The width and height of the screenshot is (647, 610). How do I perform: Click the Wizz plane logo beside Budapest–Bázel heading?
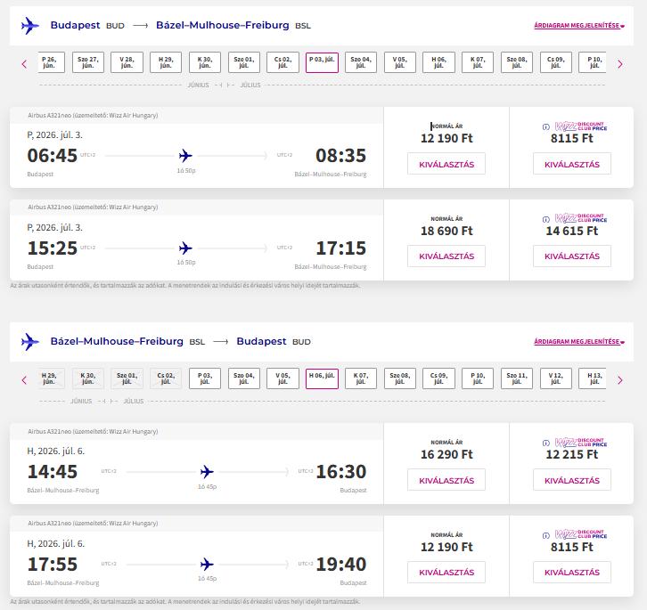30,26
